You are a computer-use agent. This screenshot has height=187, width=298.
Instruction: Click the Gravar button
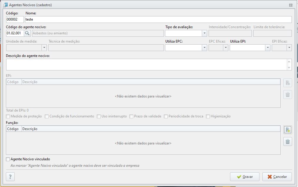pos(244,177)
